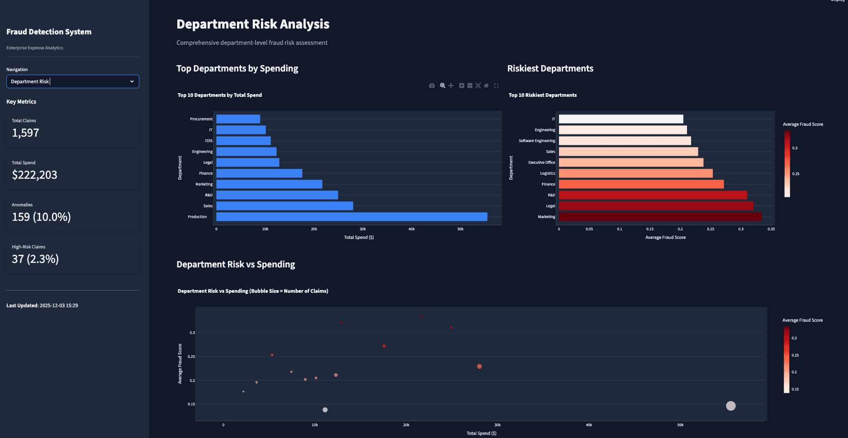Screen dimensions: 848x438
Task: Activate the Zoom magnifier tool in chart toolbar
Action: click(443, 86)
